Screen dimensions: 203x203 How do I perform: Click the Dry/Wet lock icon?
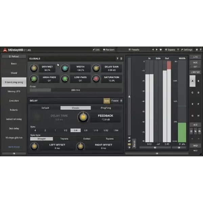[58, 64]
